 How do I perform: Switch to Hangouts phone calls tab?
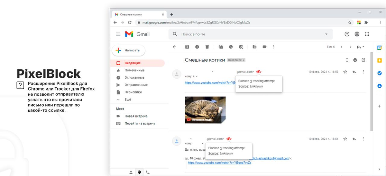[x=148, y=172]
